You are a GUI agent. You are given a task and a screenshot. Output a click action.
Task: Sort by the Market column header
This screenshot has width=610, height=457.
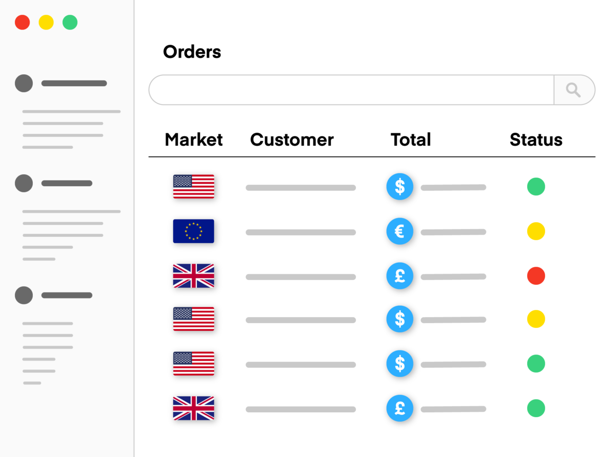click(193, 140)
